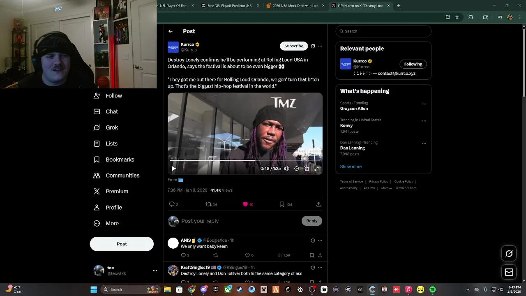Click Following button for Kurrco
526x296 pixels.
[x=413, y=64]
